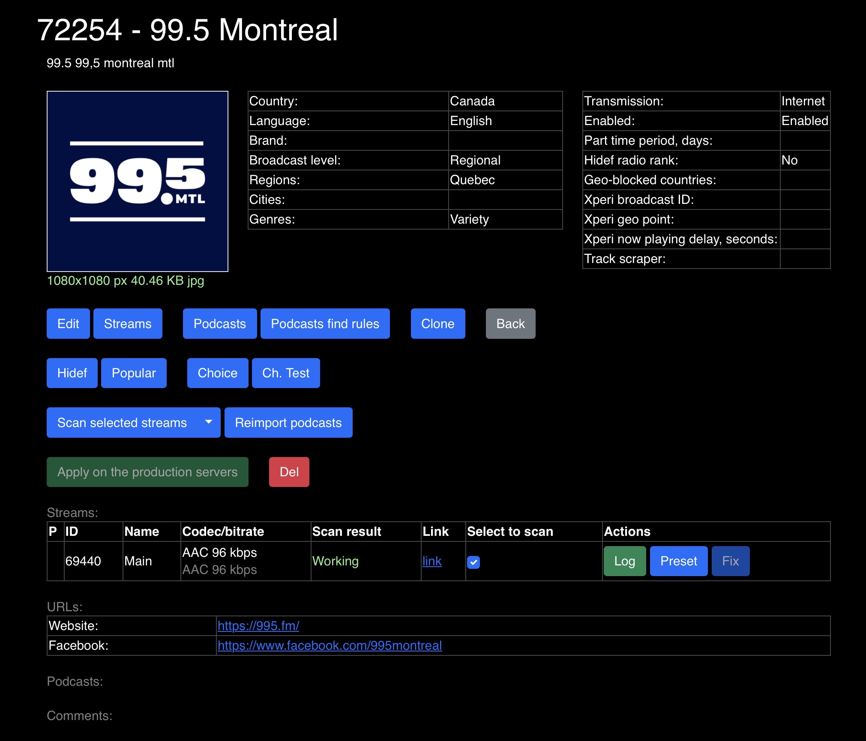
Task: Click Reimport podcasts
Action: (x=288, y=423)
